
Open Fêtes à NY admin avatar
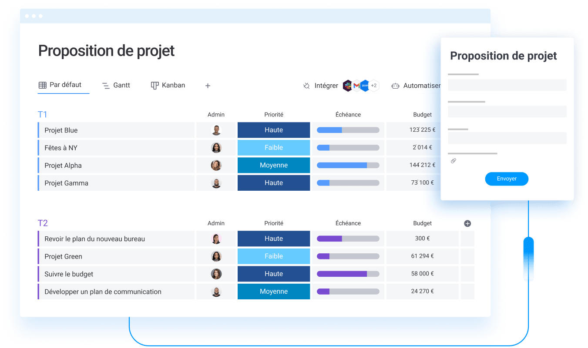click(x=216, y=148)
